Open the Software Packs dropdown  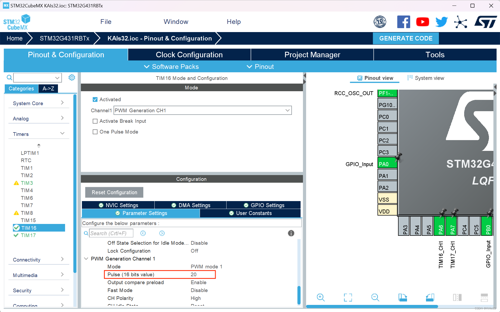click(x=171, y=67)
